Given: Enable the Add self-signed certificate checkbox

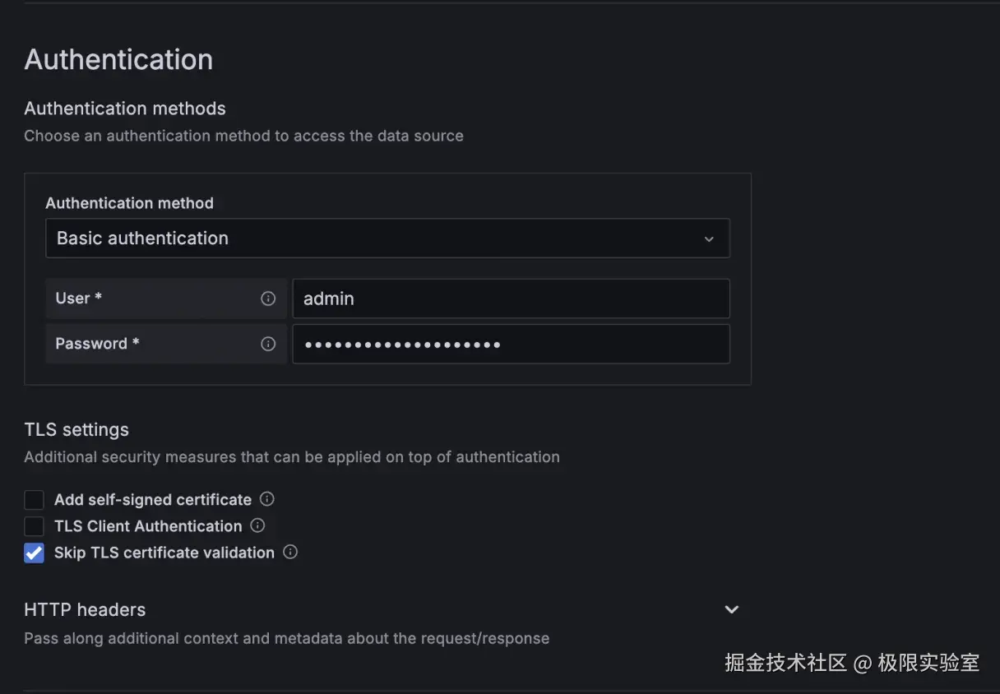Looking at the screenshot, I should coord(34,500).
